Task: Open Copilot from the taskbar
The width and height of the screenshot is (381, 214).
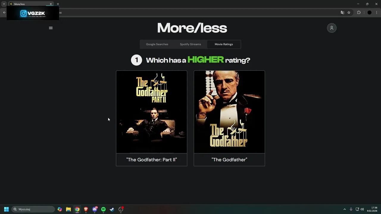Action: 60,209
